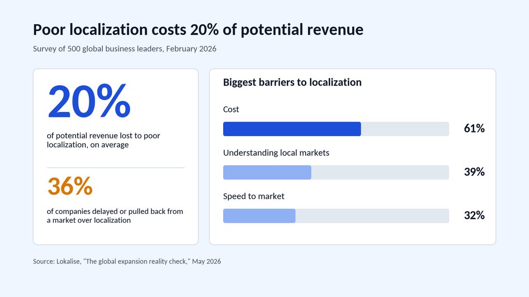Click the headline "Poor localization costs 20% of potential revenue"

pyautogui.click(x=198, y=29)
